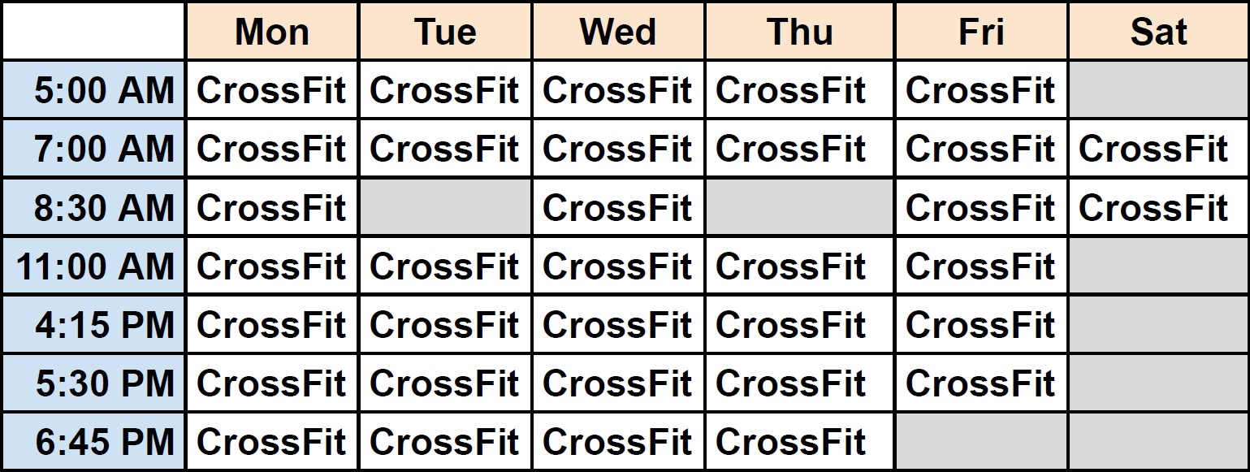Choose Wednesday 8:30 AM CrossFit class
Viewport: 1250px width, 472px height.
(617, 208)
